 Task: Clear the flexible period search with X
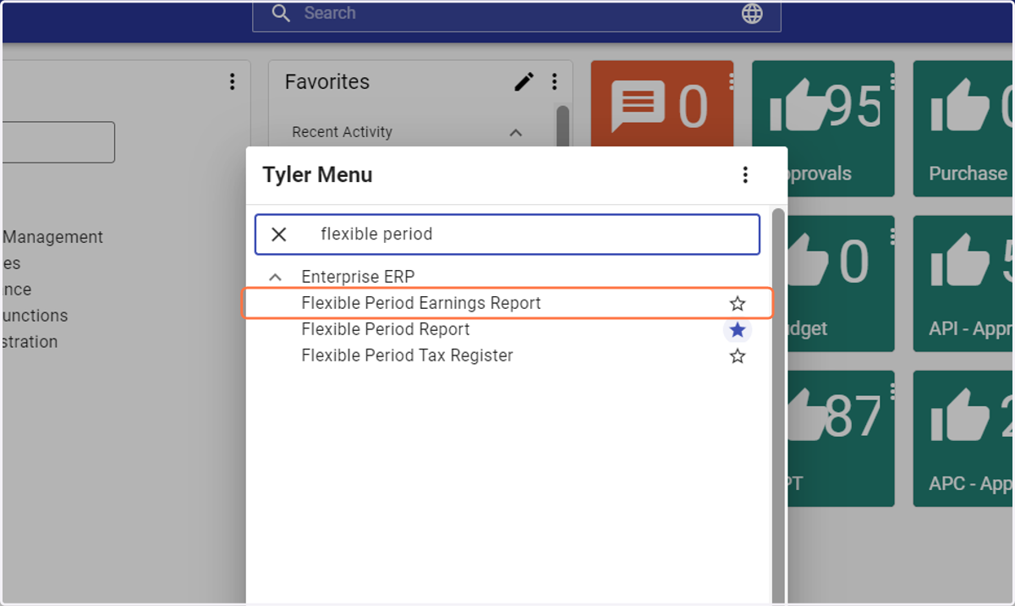click(278, 234)
